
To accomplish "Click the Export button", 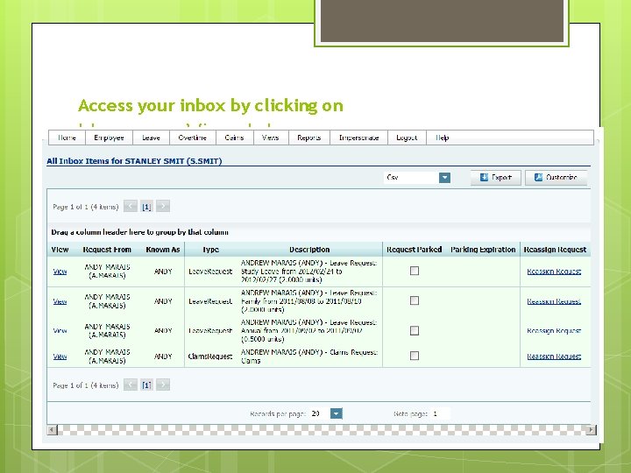I will pos(496,177).
